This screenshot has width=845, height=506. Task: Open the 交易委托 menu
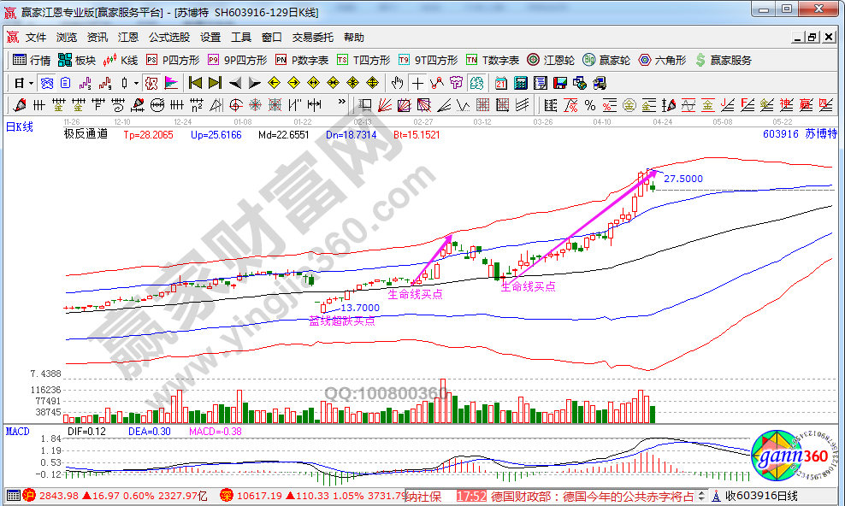pyautogui.click(x=313, y=37)
